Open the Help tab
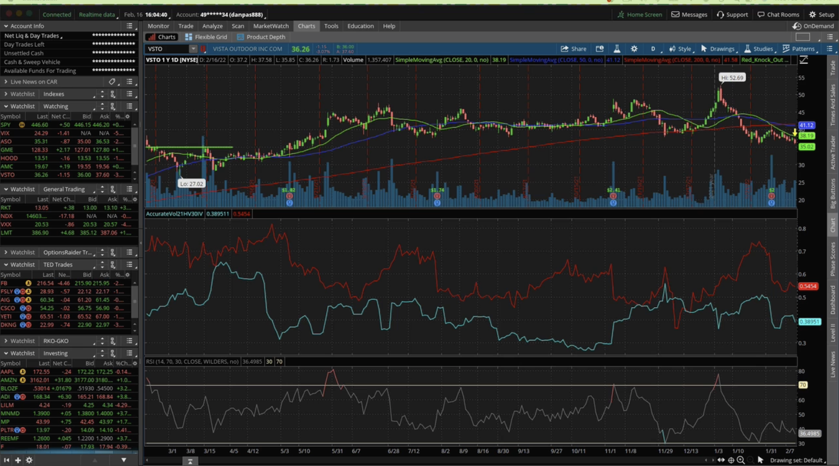This screenshot has height=466, width=839. [x=389, y=26]
